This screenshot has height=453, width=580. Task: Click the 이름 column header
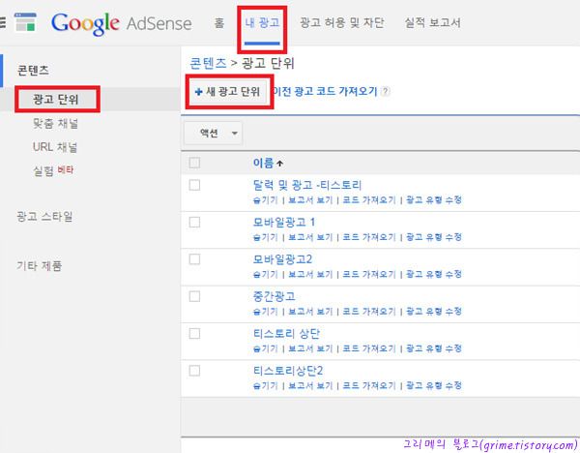tap(263, 163)
